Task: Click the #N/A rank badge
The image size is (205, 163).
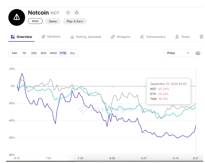Action: coord(35,21)
